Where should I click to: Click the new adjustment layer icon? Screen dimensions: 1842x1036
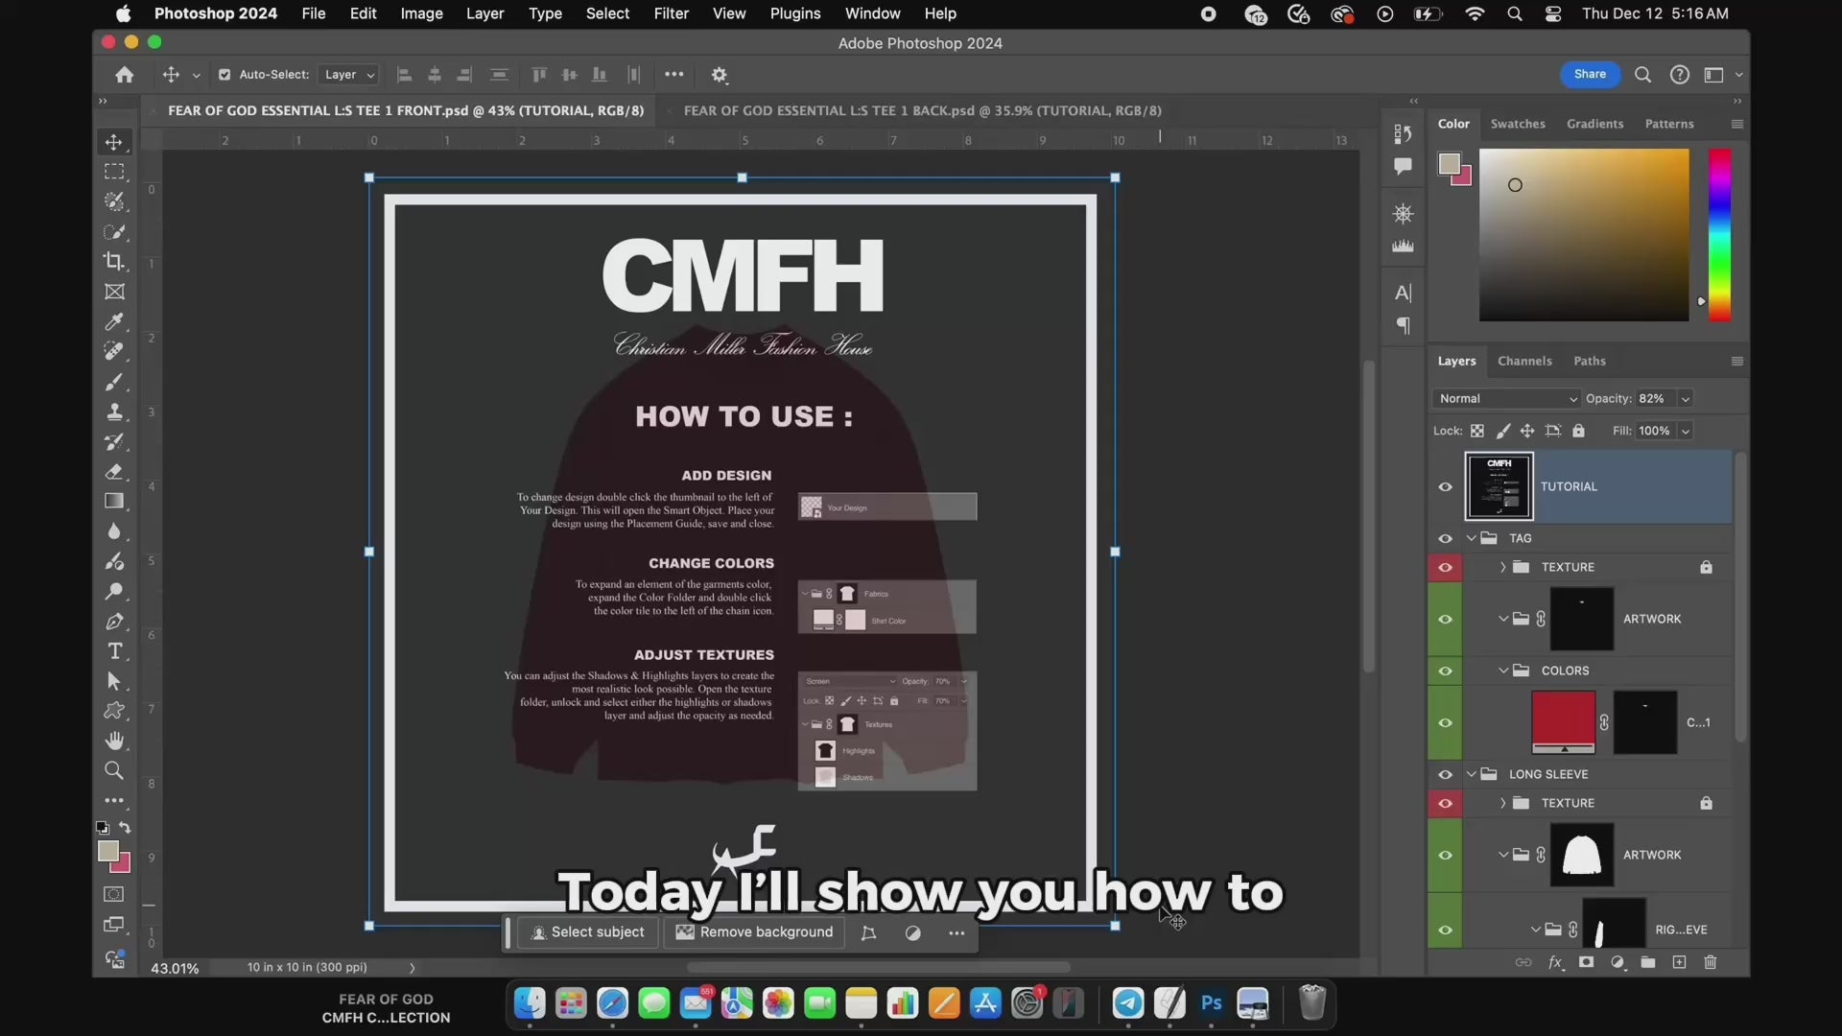pos(1618,962)
